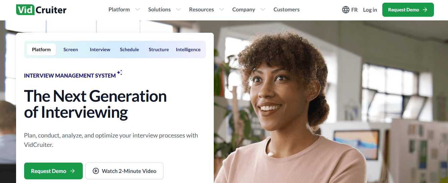Click the Next Generation of Interviewing heading
The width and height of the screenshot is (448, 183).
coord(95,104)
